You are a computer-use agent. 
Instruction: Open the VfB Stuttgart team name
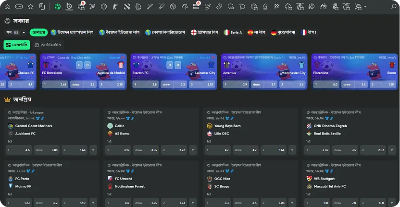(324, 179)
